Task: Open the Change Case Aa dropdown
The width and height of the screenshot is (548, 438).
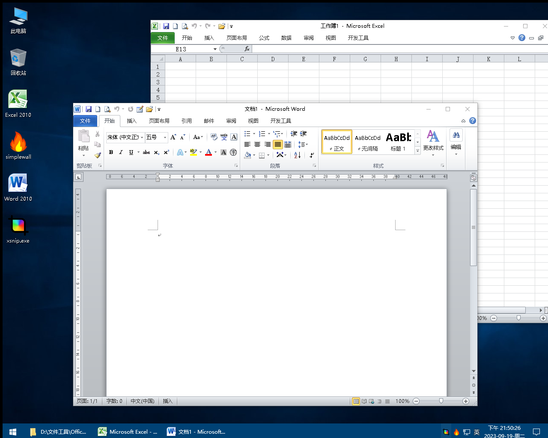Action: pos(197,137)
